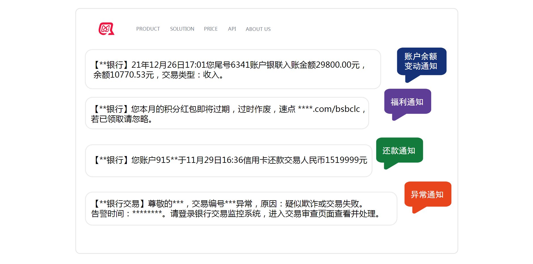Open the API nav link
This screenshot has width=533, height=264.
232,29
